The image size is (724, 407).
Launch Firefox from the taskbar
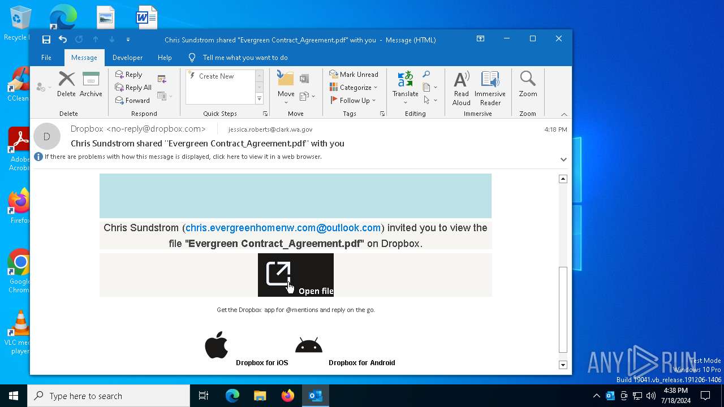click(x=288, y=396)
